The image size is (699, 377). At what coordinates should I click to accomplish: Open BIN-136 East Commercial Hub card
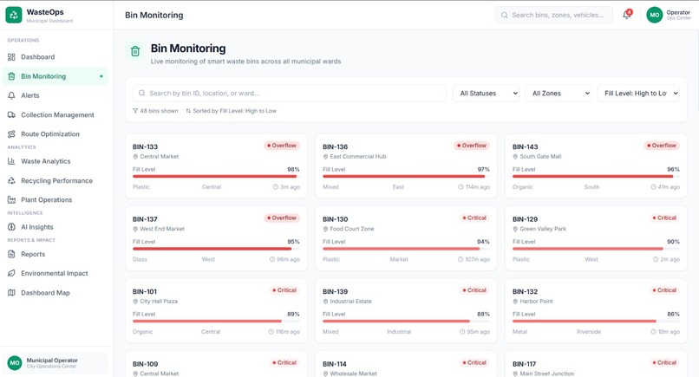tap(406, 166)
